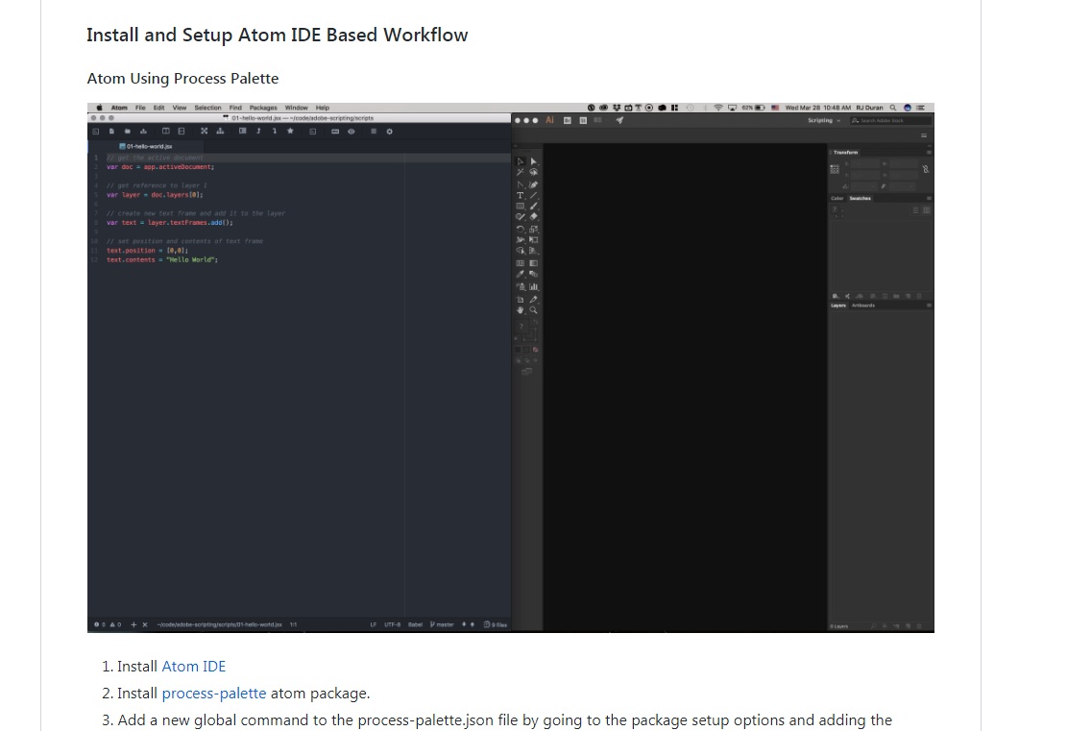Open the Transform panel flyout menu

[x=929, y=153]
